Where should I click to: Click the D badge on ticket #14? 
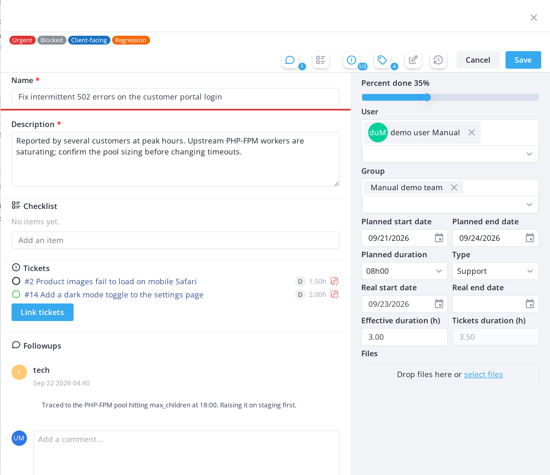[300, 294]
